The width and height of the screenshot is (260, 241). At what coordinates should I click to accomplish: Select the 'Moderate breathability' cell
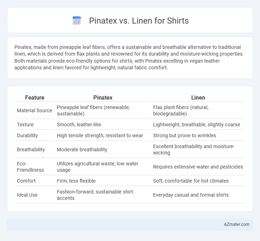[x=103, y=150]
